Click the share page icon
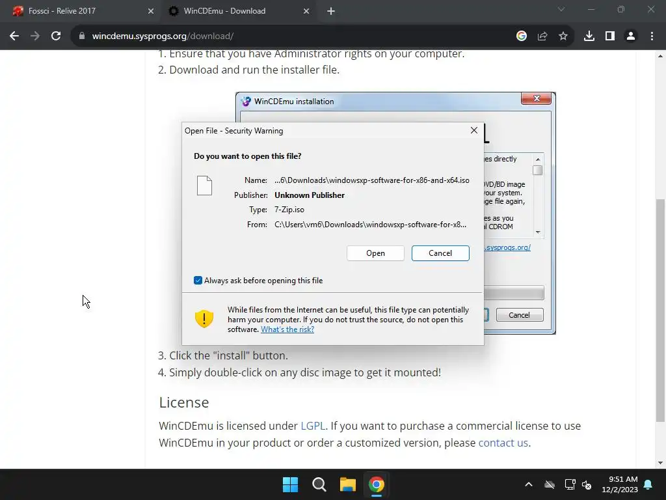The width and height of the screenshot is (666, 500). coord(542,36)
